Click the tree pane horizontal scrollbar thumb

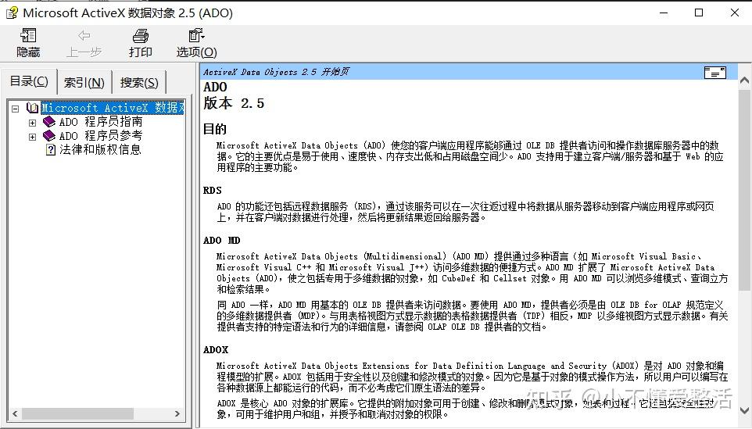pos(77,413)
